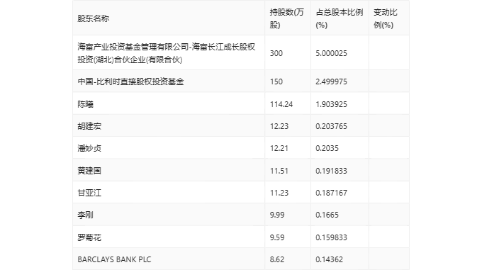Click holding value 9.59
The image size is (482, 270).
[277, 237]
